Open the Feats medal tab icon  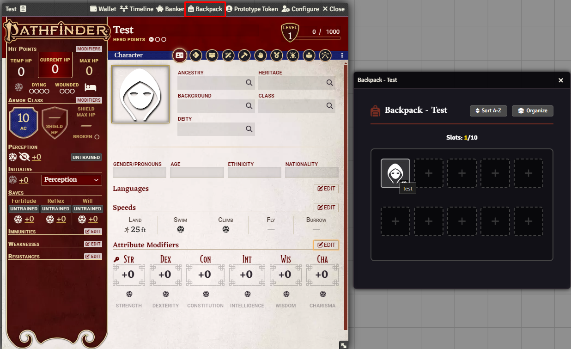[277, 55]
